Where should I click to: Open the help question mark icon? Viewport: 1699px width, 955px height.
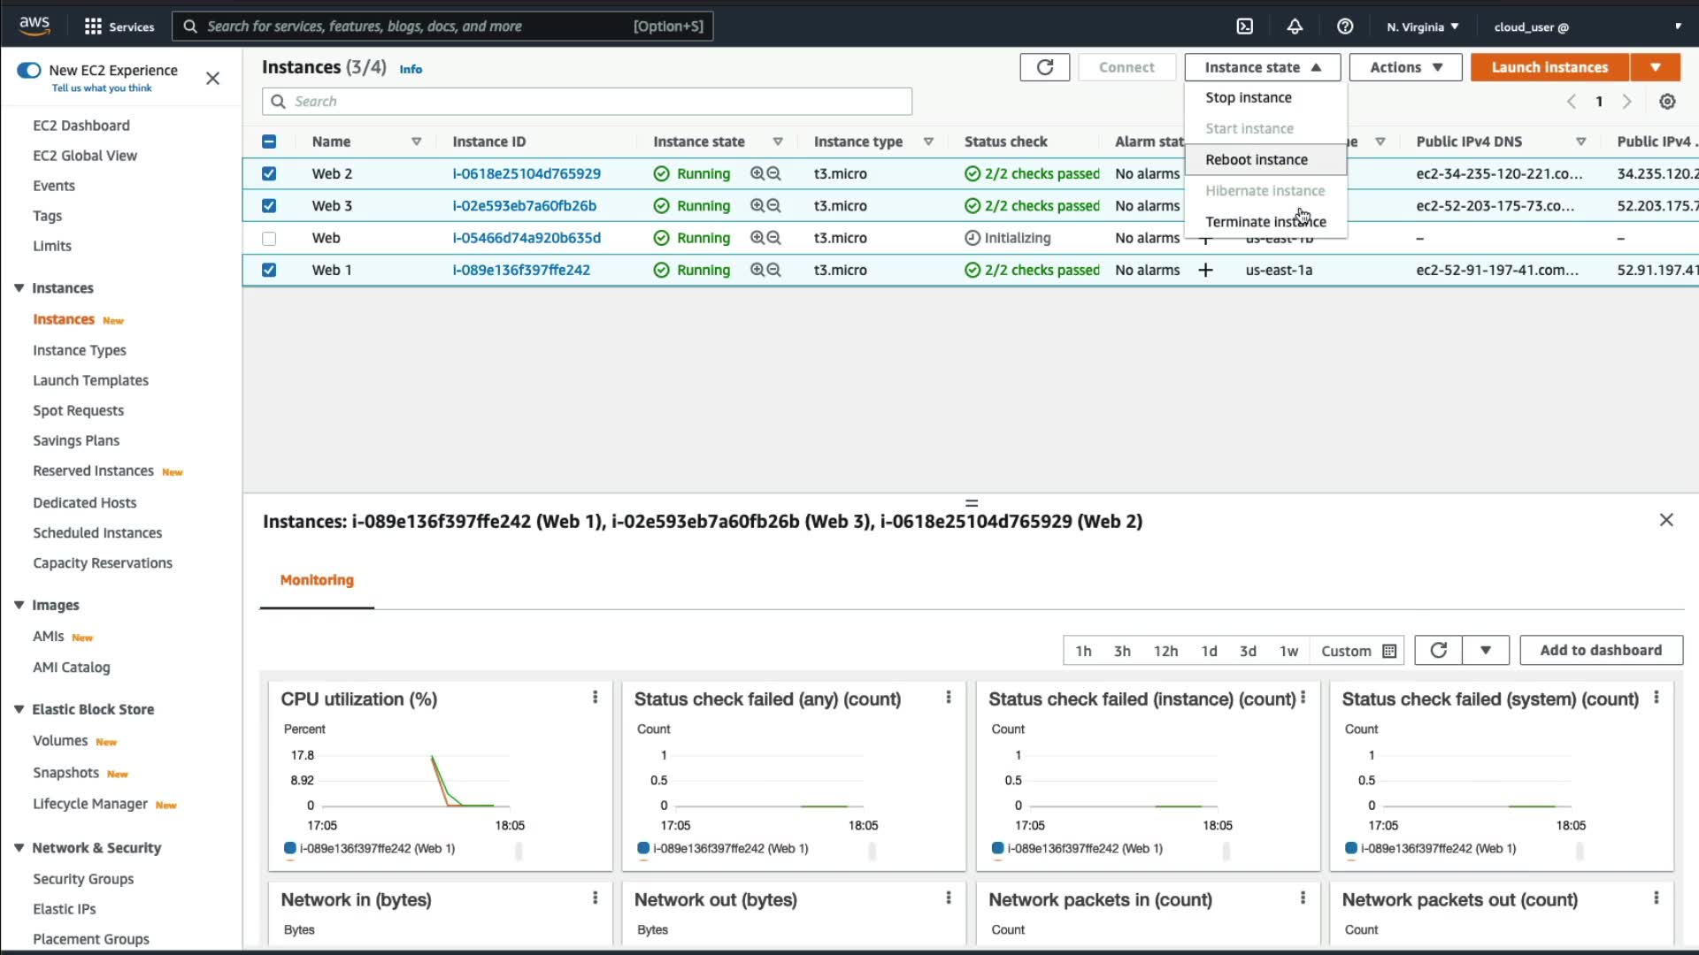click(x=1345, y=27)
